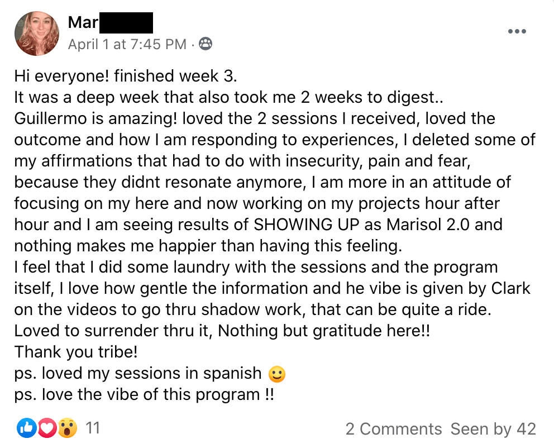Image resolution: width=554 pixels, height=448 pixels.
Task: Click the "Thank you tribe!" line
Action: click(x=76, y=352)
